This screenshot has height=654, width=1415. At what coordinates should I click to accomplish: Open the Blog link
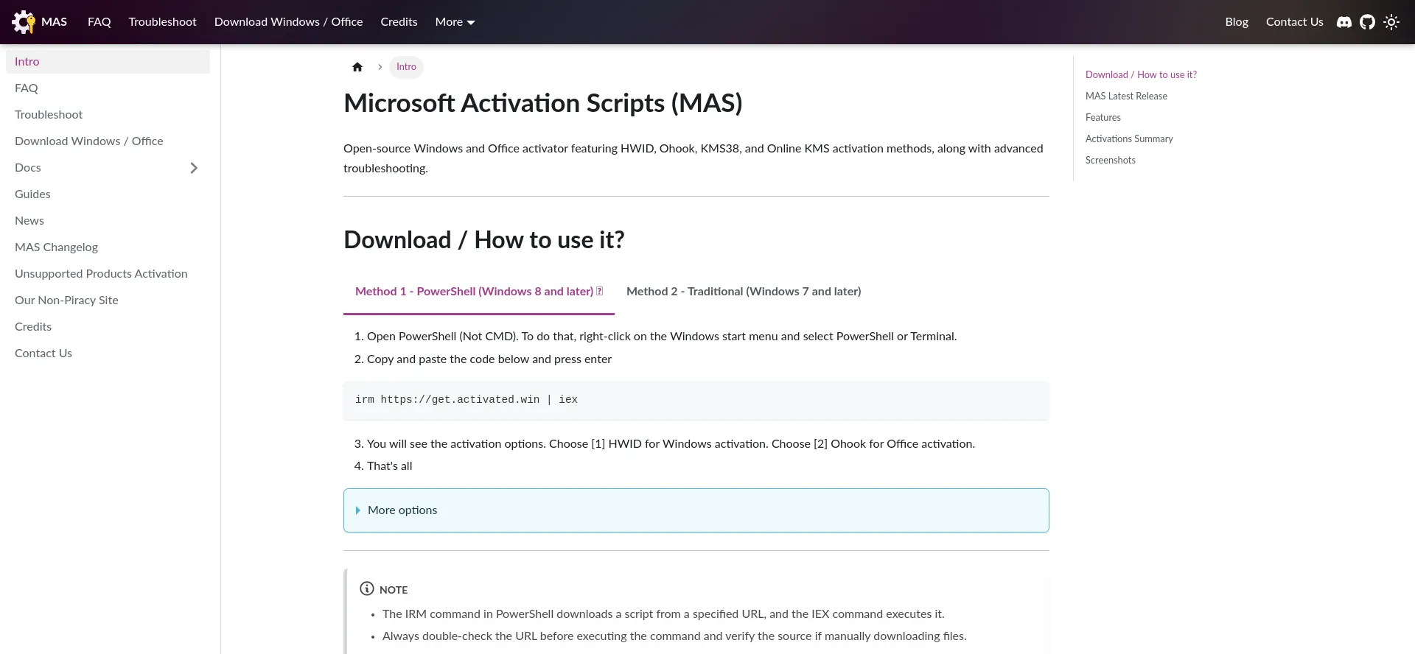tap(1237, 22)
